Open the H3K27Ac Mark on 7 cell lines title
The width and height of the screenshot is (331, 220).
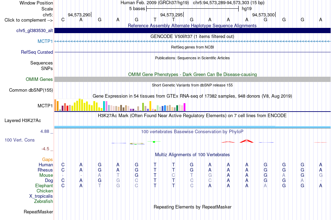192,116
